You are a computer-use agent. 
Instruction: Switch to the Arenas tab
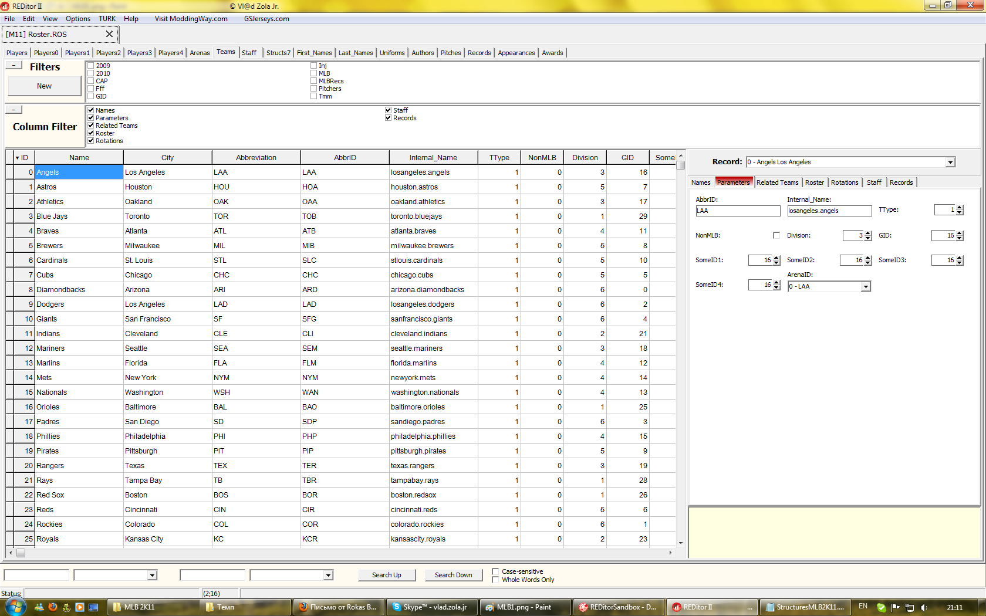point(200,53)
